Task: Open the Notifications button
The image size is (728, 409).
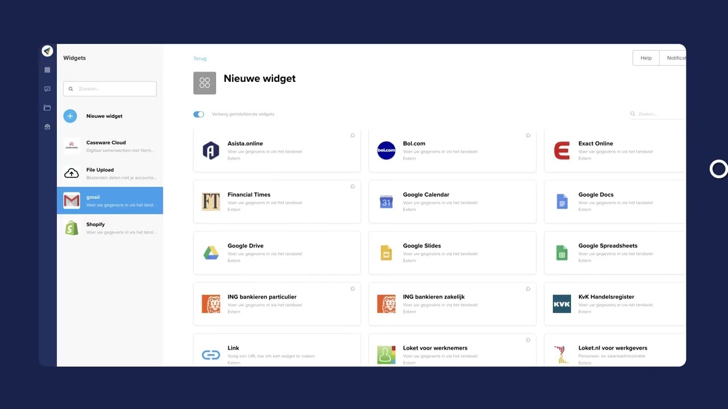Action: tap(673, 58)
